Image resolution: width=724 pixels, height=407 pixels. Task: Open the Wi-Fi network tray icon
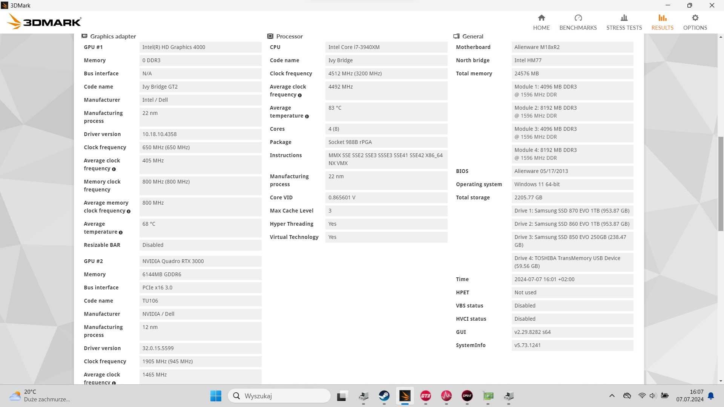pyautogui.click(x=641, y=396)
